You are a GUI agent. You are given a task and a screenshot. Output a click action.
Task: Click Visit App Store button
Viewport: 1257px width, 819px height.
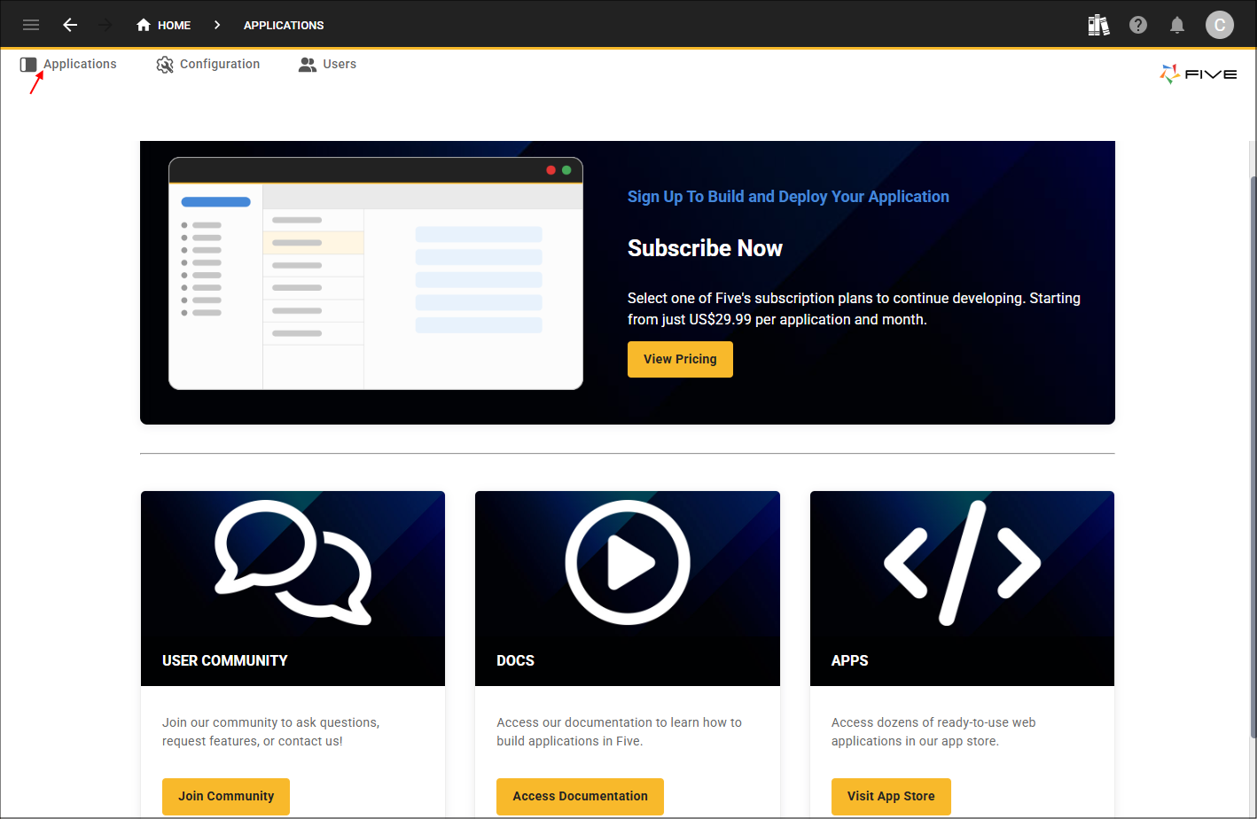[891, 796]
